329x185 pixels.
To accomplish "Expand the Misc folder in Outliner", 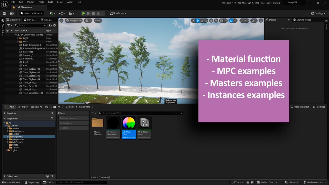I will (x=18, y=42).
